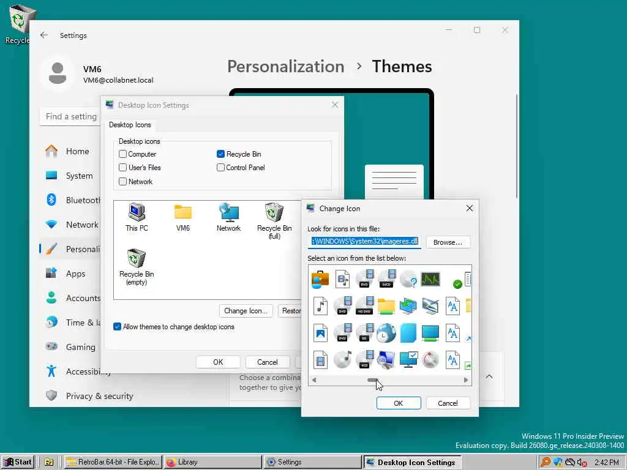
Task: Select the Recycle Bin (full) preview icon
Action: (x=274, y=221)
